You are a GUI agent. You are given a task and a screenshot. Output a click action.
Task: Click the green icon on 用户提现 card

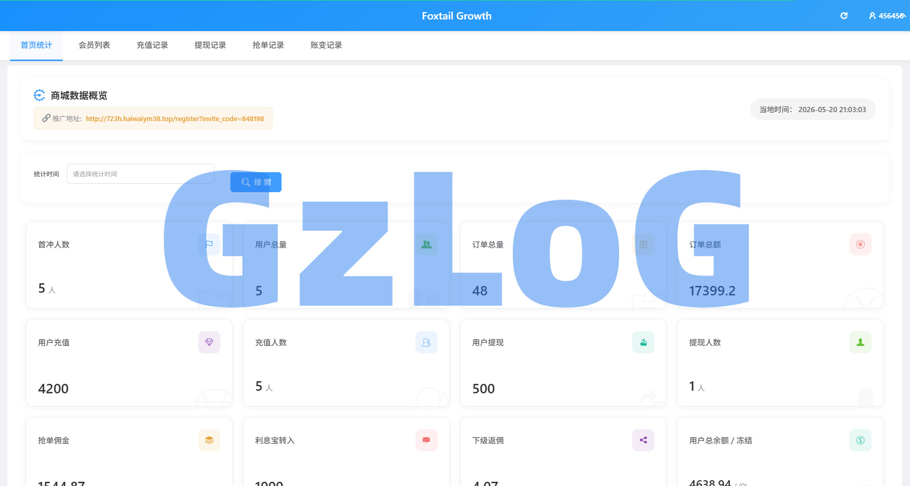tap(643, 342)
